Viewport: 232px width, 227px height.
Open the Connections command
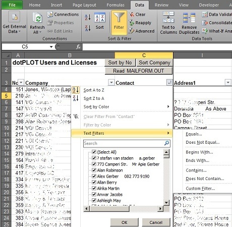(x=63, y=15)
